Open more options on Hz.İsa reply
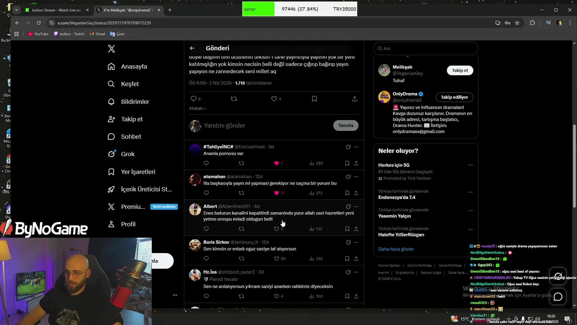Screen dimensions: 577x325 [356, 272]
